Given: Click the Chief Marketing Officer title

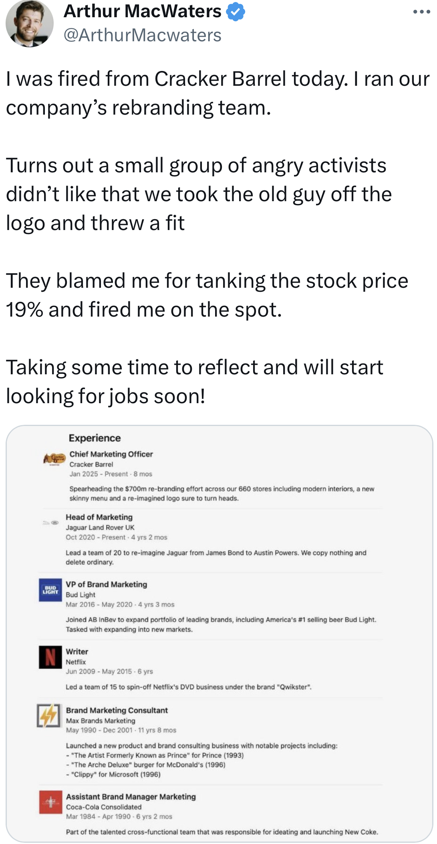Looking at the screenshot, I should coord(111,454).
